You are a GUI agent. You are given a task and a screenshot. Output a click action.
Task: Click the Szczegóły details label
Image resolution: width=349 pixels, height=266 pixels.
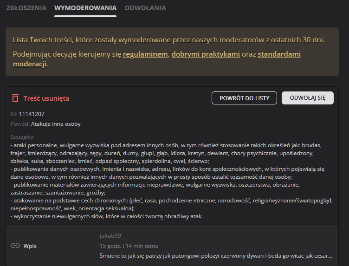[22, 137]
